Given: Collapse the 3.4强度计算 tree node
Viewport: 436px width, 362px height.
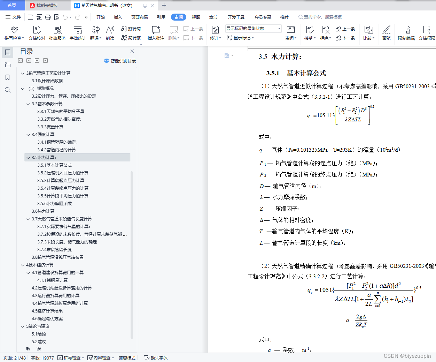Looking at the screenshot, I should coord(28,135).
